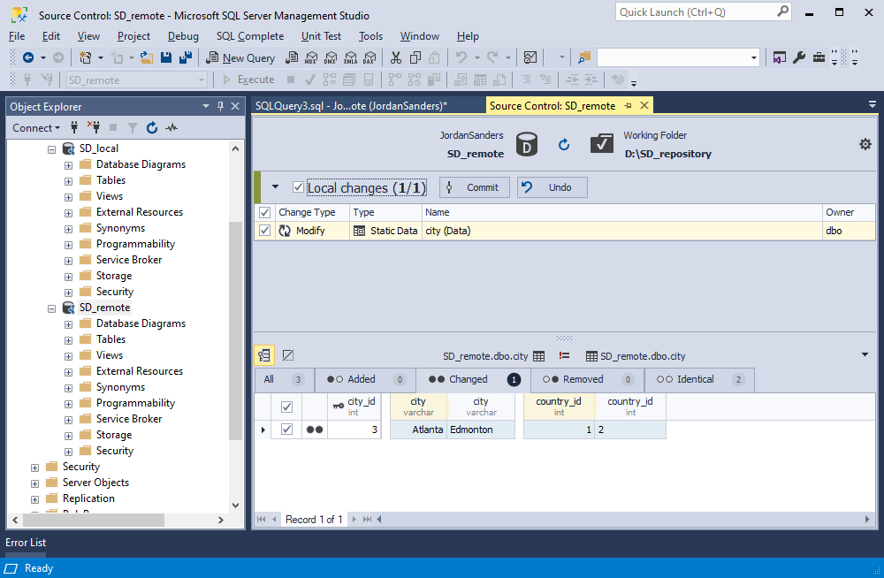This screenshot has width=884, height=578.
Task: Start a DAX query
Action: [370, 57]
